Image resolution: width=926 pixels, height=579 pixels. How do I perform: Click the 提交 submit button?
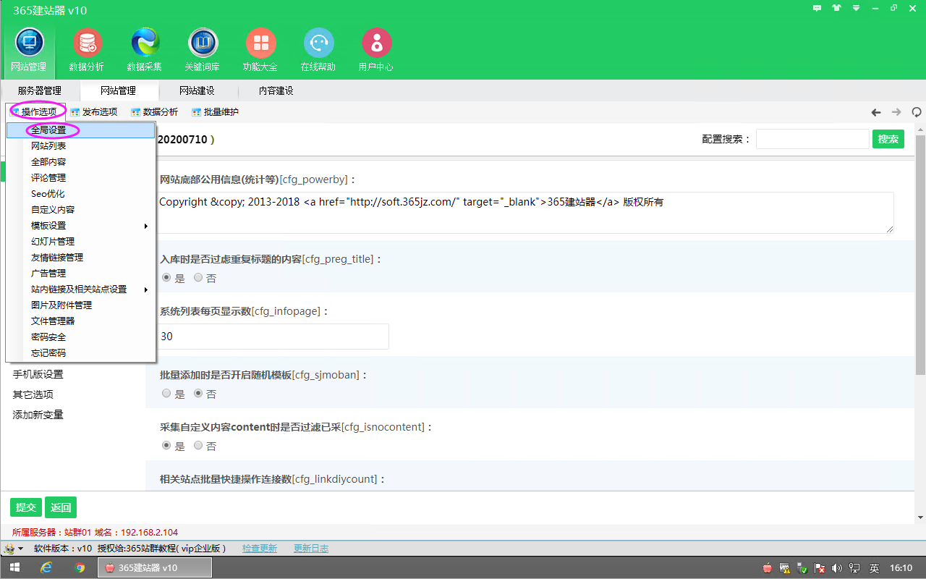(x=26, y=507)
